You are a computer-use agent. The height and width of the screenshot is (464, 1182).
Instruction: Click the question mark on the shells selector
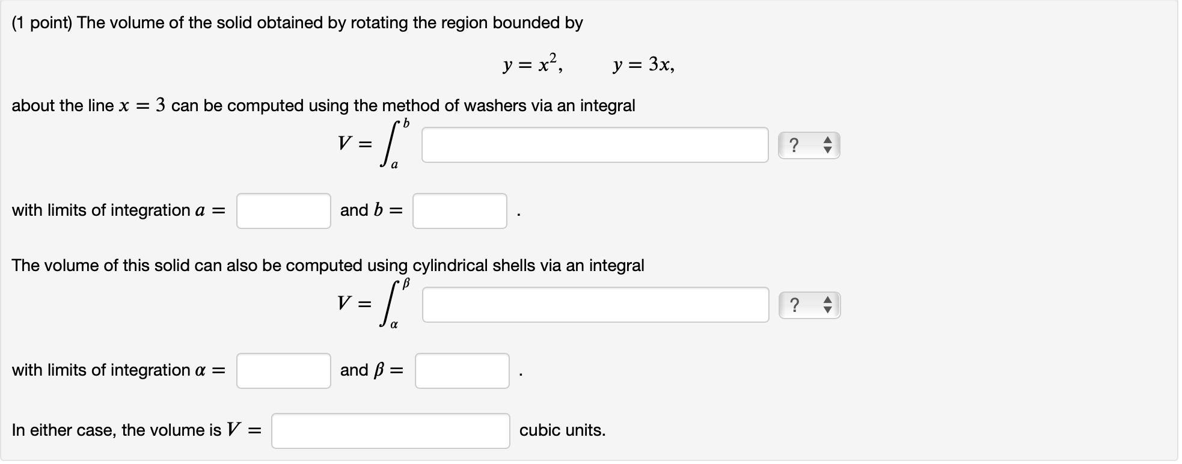[x=795, y=305]
